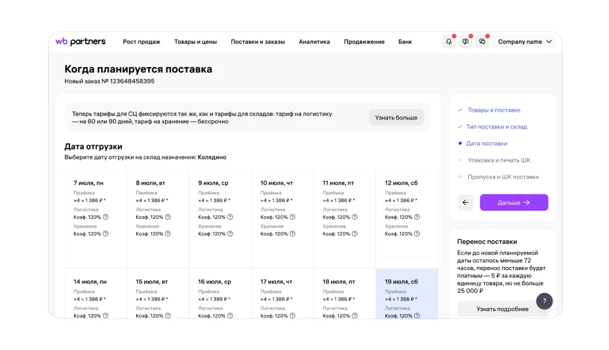The height and width of the screenshot is (350, 609).
Task: Open the round help question button
Action: (544, 301)
